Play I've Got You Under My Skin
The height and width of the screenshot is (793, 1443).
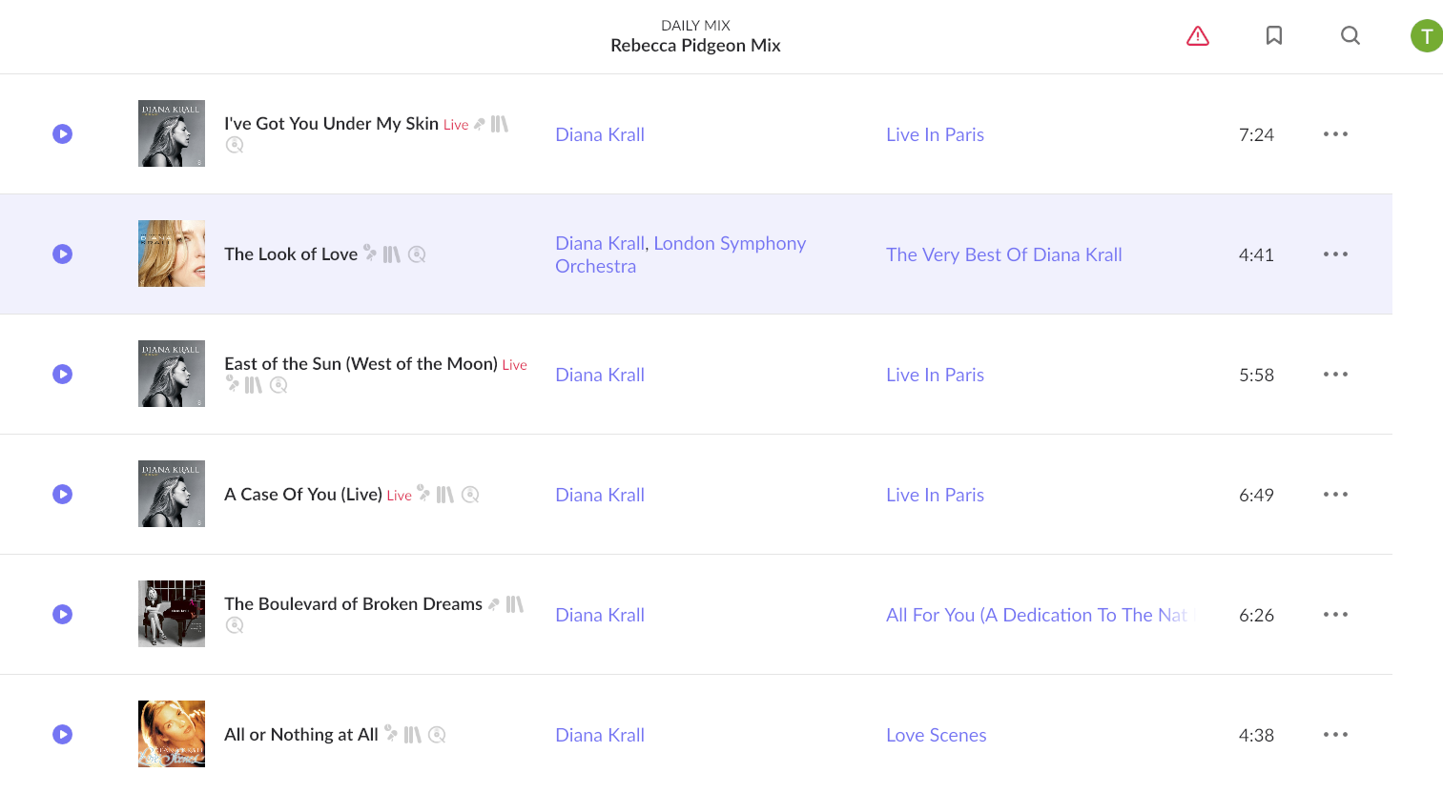(62, 134)
